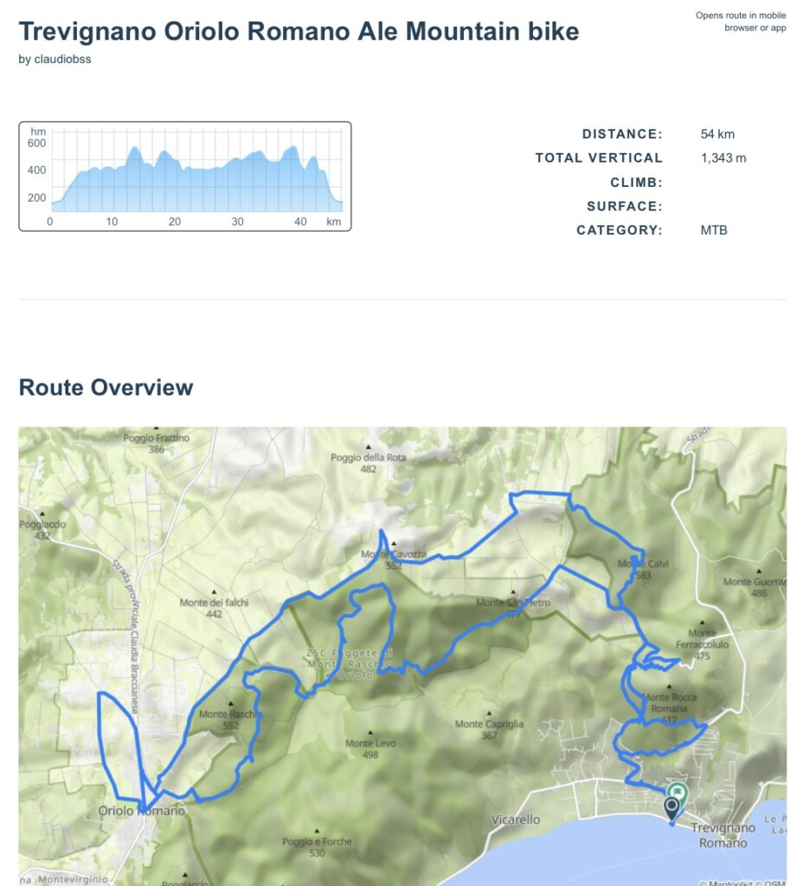The image size is (803, 886).
Task: Click the Vicarello place label on map
Action: (x=516, y=819)
